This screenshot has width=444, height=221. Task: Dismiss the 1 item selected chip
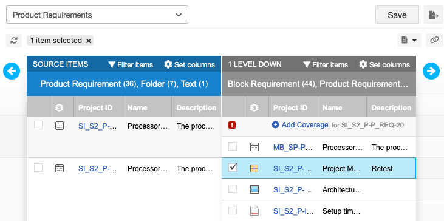[89, 41]
